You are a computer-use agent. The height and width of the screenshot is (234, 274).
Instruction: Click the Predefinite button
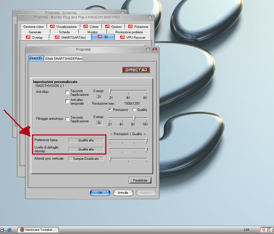click(140, 180)
